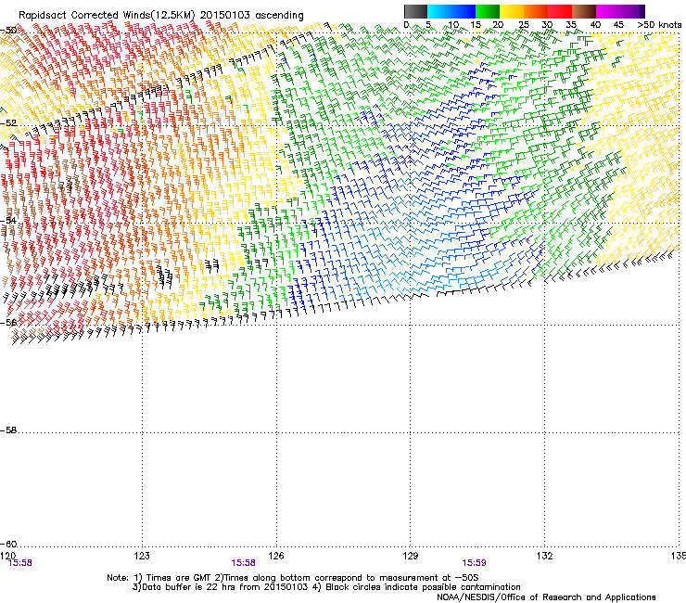Click the '129' longitude axis label

pos(411,556)
